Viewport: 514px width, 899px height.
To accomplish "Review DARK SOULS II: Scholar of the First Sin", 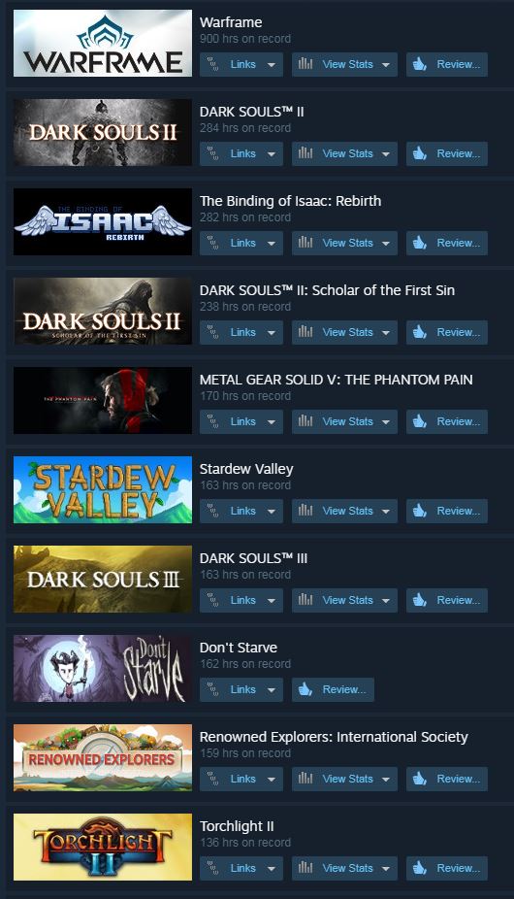I will (447, 333).
